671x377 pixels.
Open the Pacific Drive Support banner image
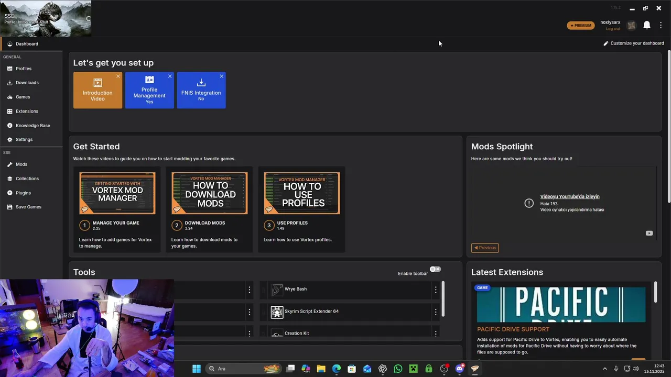[x=561, y=304]
